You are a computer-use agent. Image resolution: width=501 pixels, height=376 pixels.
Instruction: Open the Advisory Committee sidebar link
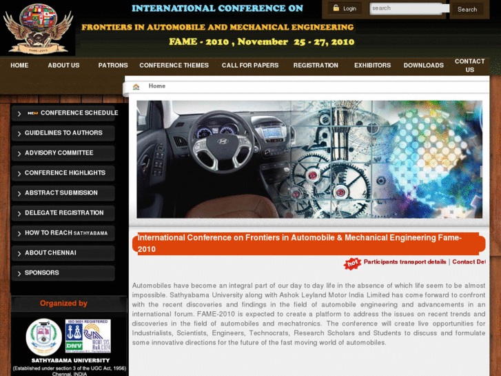point(59,152)
